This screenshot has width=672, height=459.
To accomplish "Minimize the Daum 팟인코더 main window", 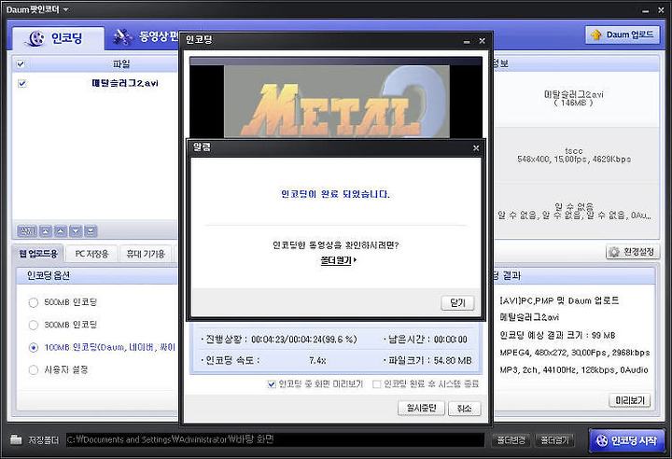I will pos(646,10).
